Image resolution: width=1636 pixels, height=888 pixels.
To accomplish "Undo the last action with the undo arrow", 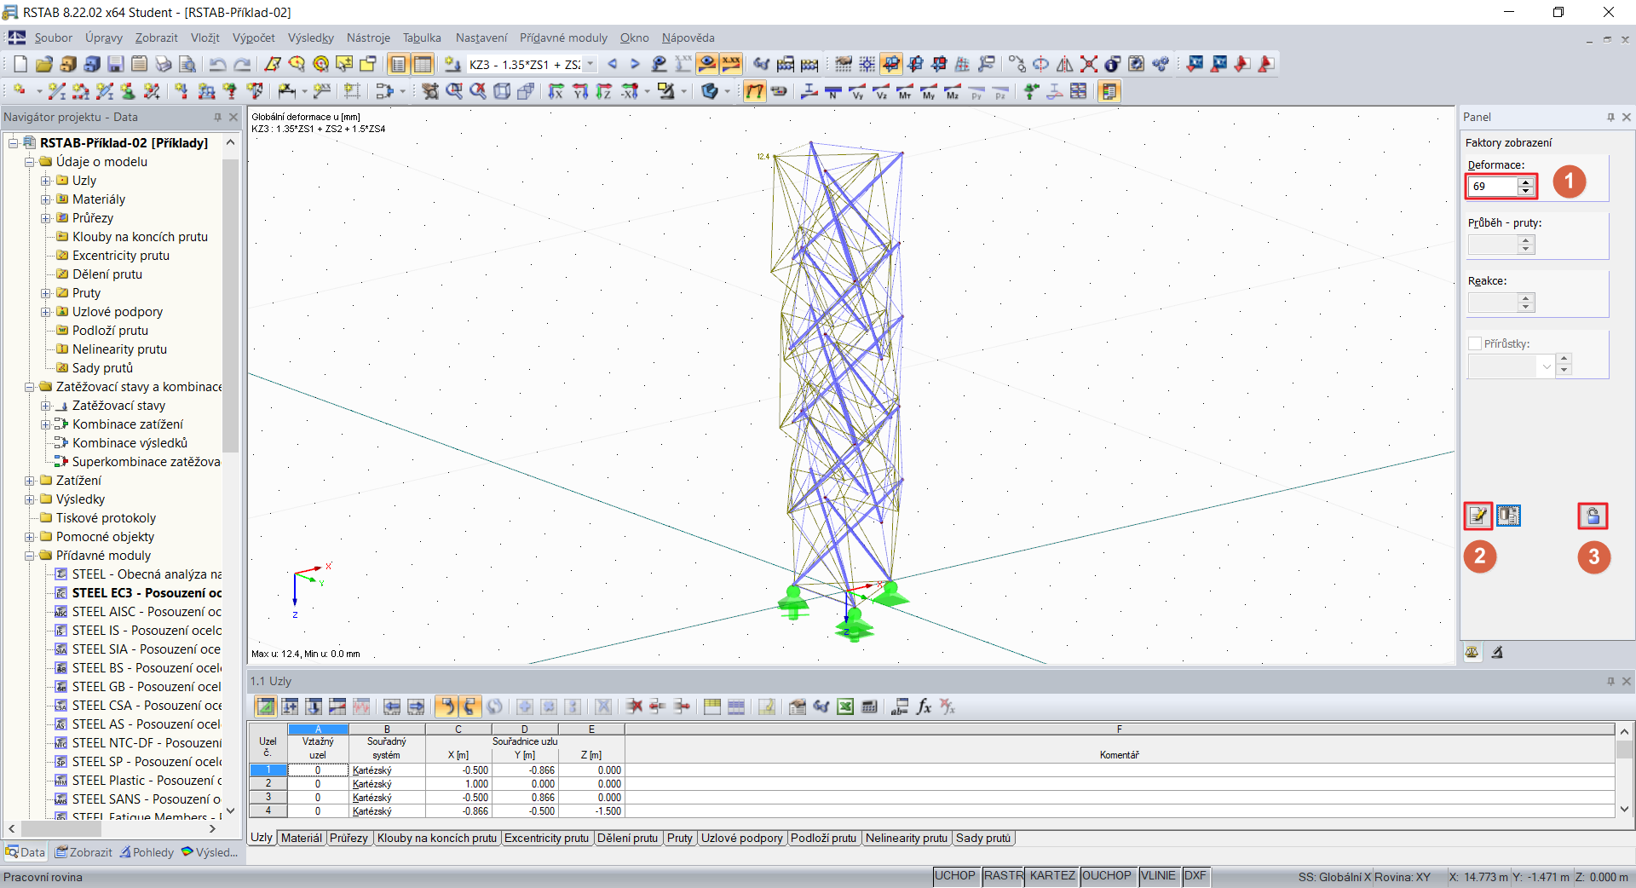I will point(218,64).
